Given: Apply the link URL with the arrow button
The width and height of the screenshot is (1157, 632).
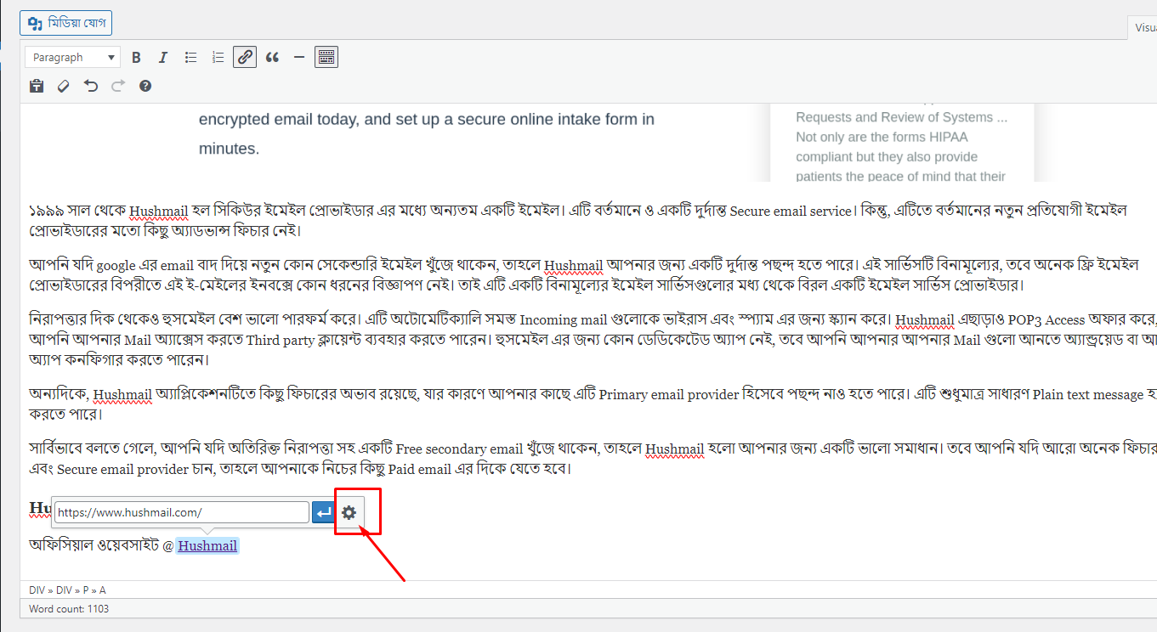Looking at the screenshot, I should pyautogui.click(x=324, y=511).
